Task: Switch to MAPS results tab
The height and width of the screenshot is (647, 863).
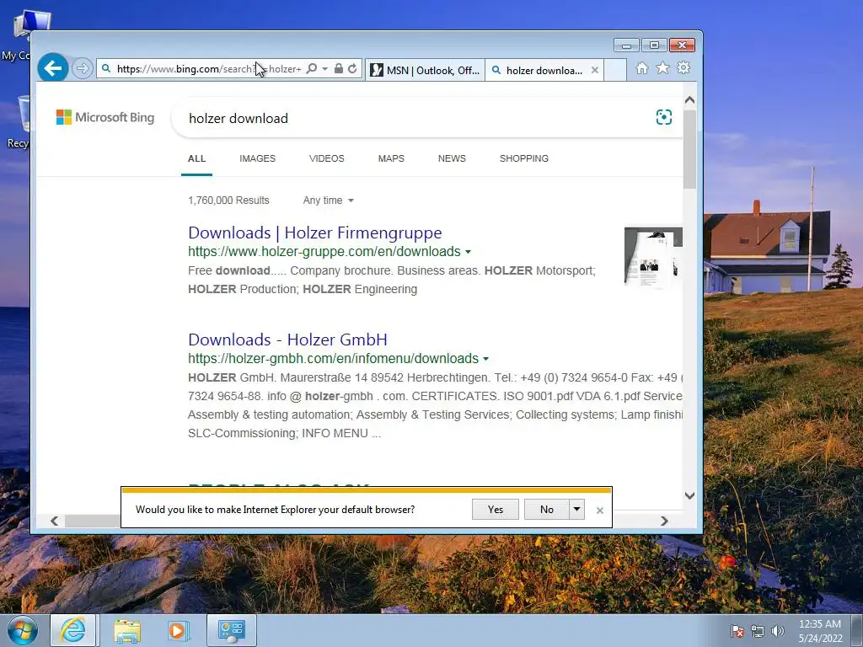Action: (391, 158)
